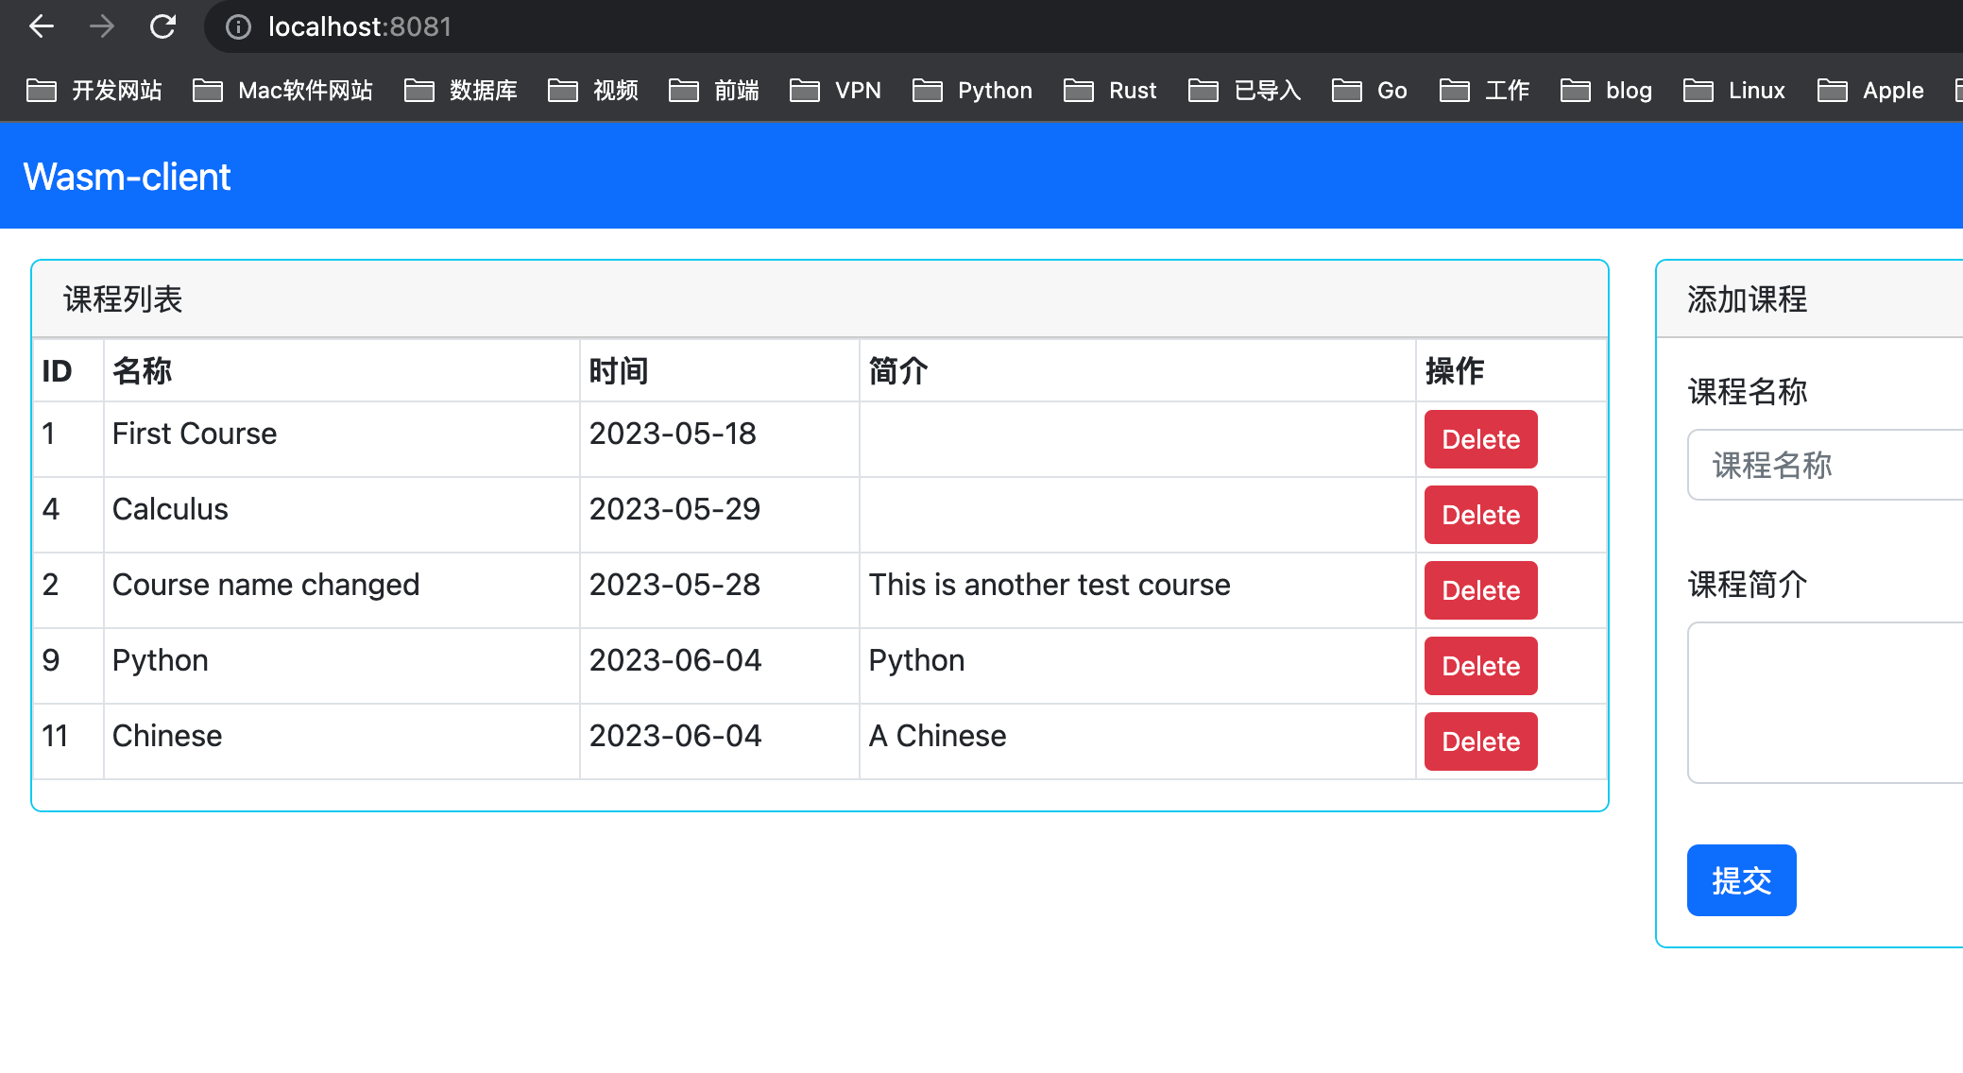This screenshot has height=1073, width=1963.
Task: Click the browser forward arrow
Action: pyautogui.click(x=102, y=26)
